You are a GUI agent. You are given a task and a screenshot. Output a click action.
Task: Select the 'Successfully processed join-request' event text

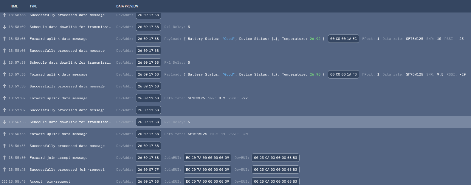[x=67, y=170]
